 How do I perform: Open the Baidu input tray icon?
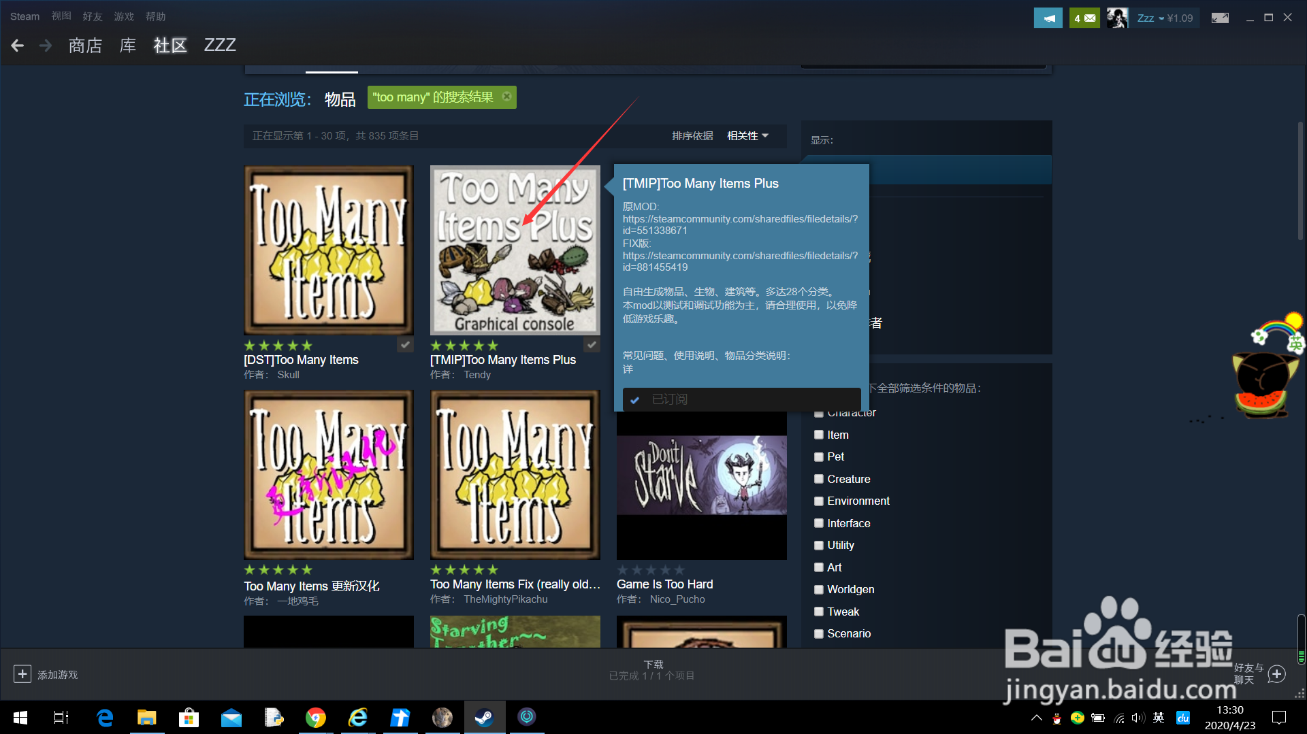tap(1183, 718)
